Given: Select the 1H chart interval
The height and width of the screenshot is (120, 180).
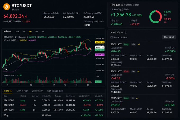Looking at the screenshot, I should [24, 32].
